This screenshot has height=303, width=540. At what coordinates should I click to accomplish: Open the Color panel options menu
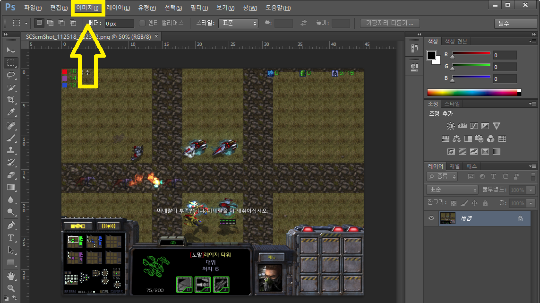point(532,42)
